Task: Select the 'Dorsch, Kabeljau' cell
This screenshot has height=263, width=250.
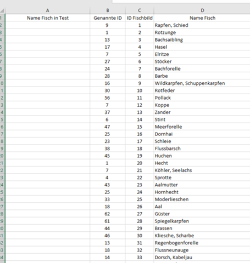Action: [x=202, y=258]
